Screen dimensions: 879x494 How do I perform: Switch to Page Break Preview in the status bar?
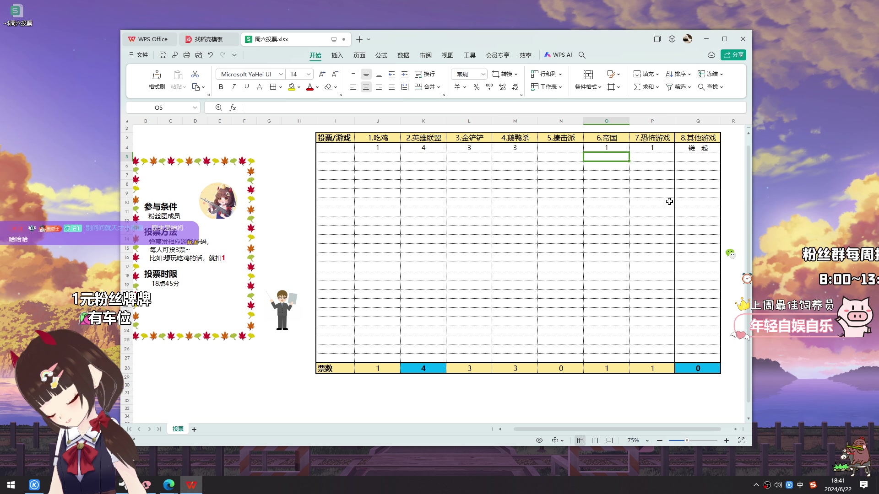[595, 440]
